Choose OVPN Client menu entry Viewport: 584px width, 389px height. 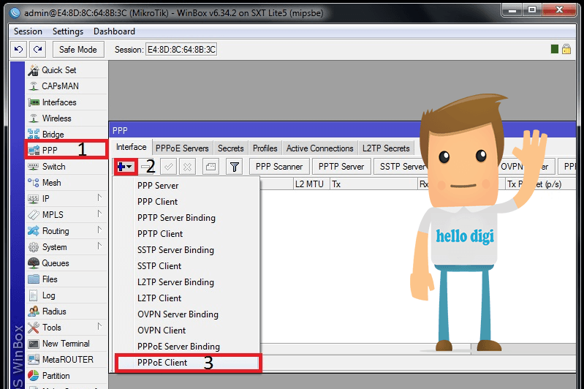tap(186, 330)
